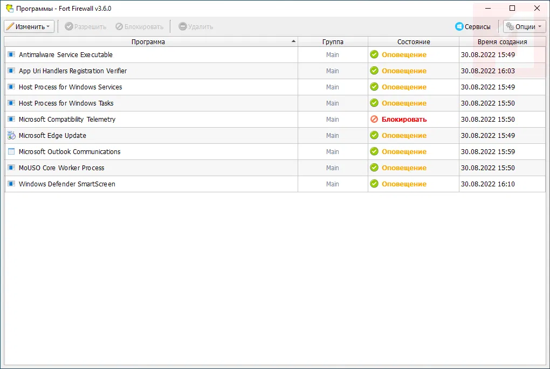Select MoUSO Core Worker Process name
550x369 pixels.
[61, 168]
